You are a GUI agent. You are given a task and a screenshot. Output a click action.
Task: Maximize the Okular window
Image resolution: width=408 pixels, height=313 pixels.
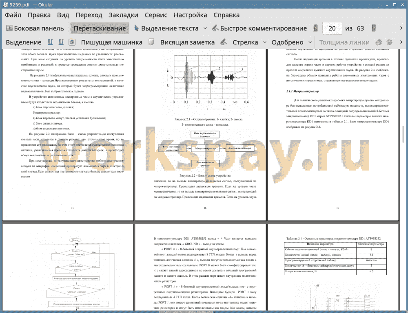395,4
